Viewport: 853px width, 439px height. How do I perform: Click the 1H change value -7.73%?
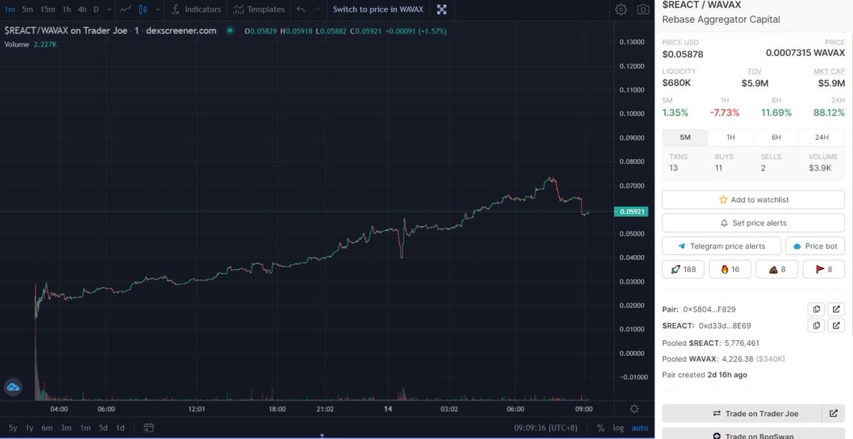click(724, 112)
